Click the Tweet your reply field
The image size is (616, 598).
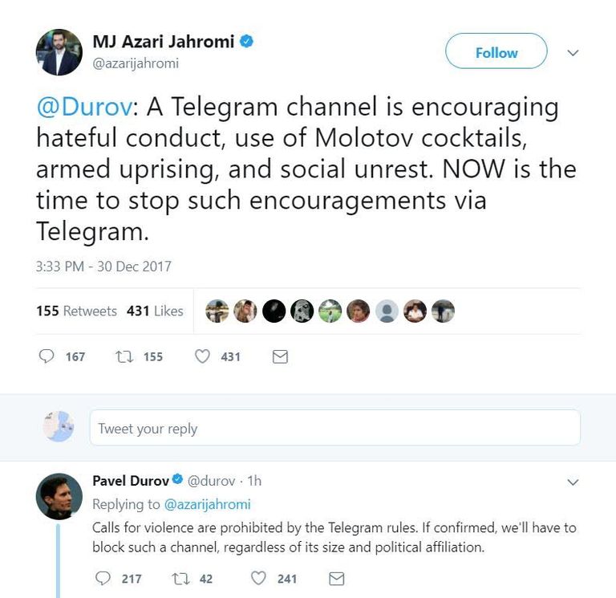click(334, 428)
